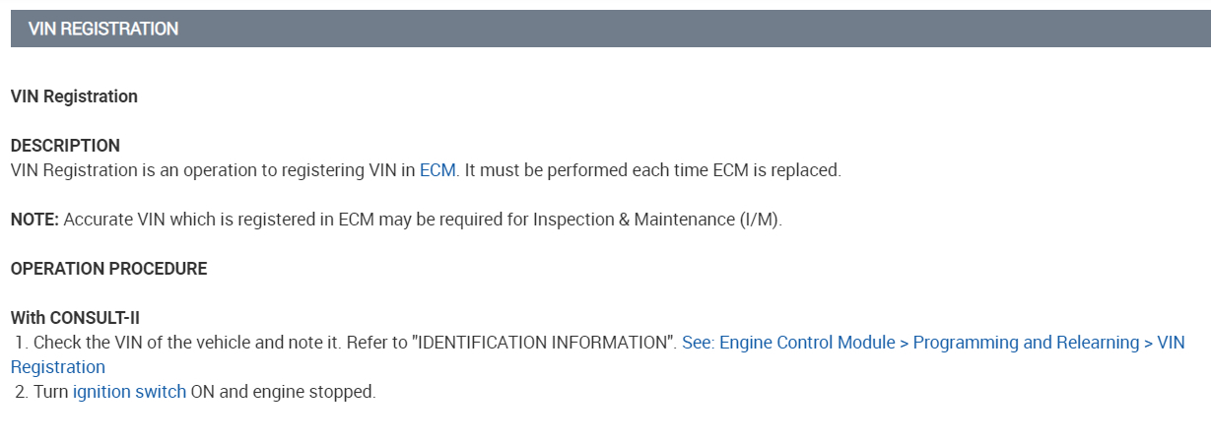Click the OPERATION PROCEDURE heading
Image resolution: width=1211 pixels, height=444 pixels.
(108, 269)
